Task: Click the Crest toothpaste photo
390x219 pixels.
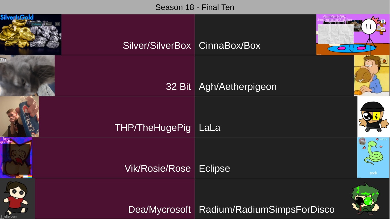Action: [x=19, y=116]
